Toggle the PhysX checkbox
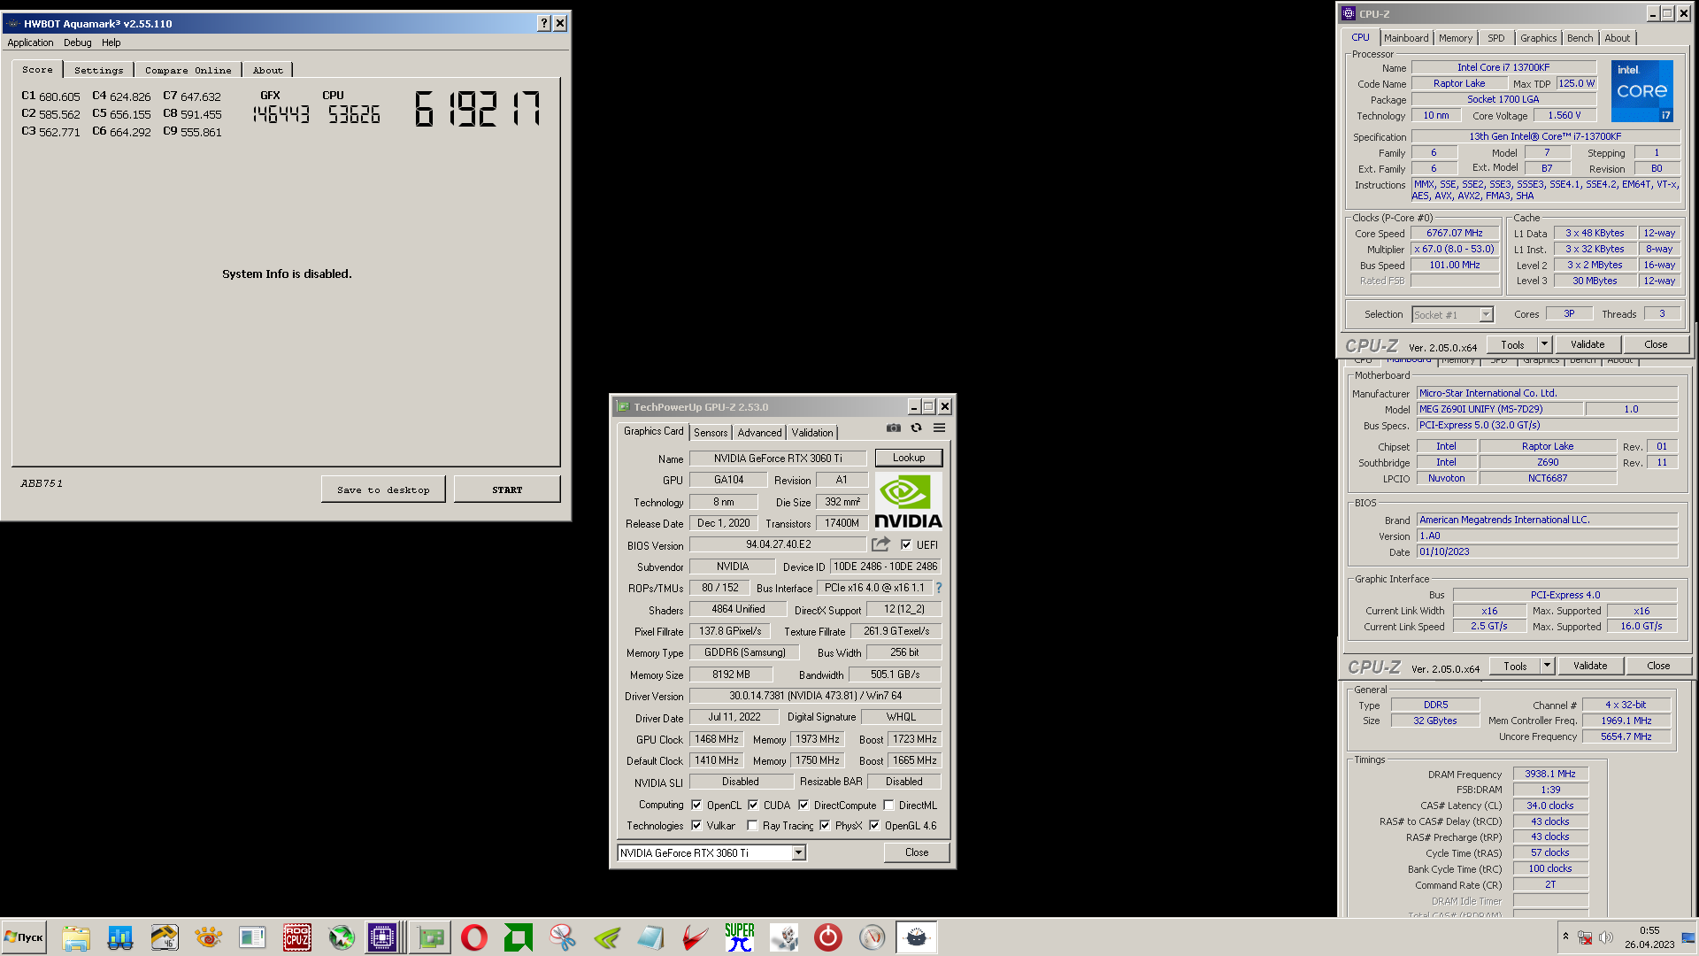This screenshot has height=956, width=1699. click(825, 826)
